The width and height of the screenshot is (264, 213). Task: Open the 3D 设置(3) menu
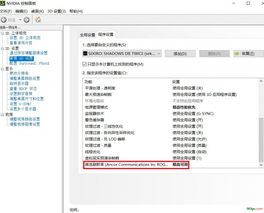coord(56,11)
